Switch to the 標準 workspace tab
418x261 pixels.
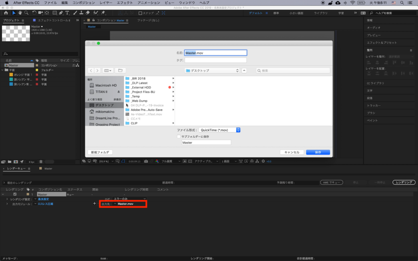click(x=276, y=13)
